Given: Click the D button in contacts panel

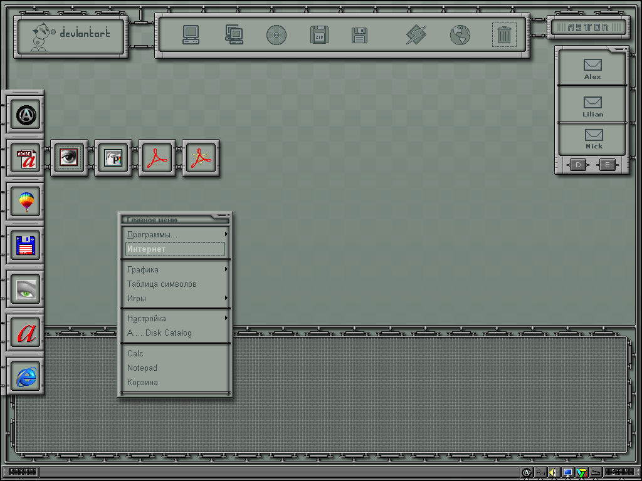Looking at the screenshot, I should pos(578,165).
